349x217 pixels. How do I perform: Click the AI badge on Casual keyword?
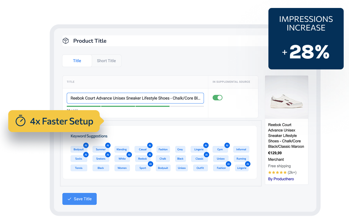click(150, 145)
